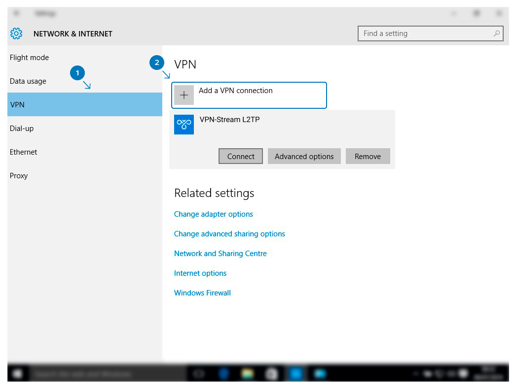Open Change advanced sharing options
The height and width of the screenshot is (389, 516).
point(229,234)
